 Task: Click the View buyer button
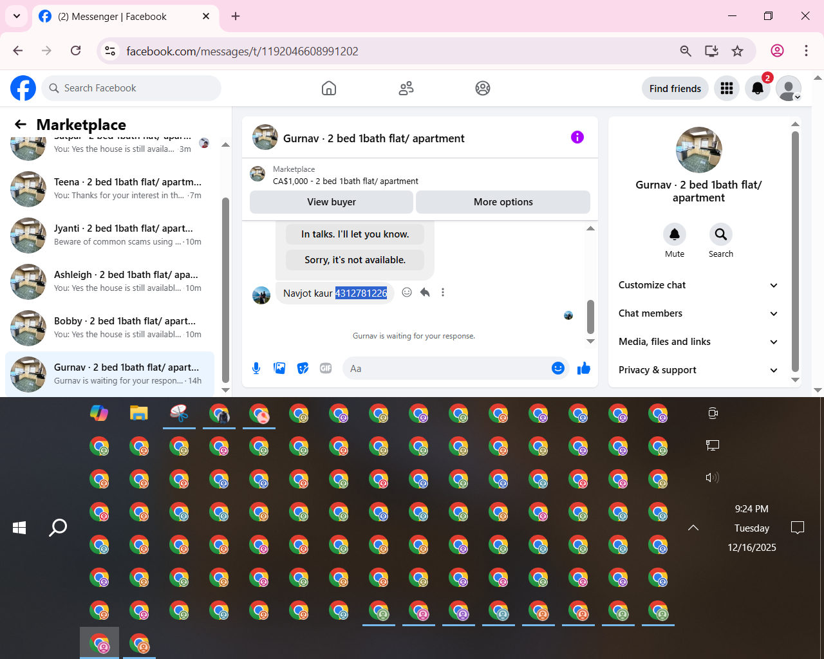pos(332,202)
